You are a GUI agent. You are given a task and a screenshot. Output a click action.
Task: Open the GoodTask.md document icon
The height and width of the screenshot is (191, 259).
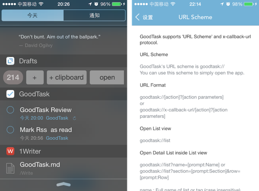(10, 168)
